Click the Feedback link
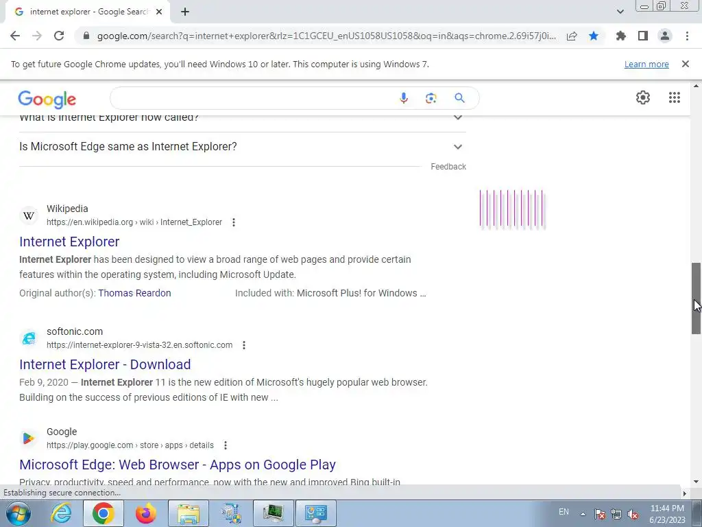 pyautogui.click(x=448, y=167)
